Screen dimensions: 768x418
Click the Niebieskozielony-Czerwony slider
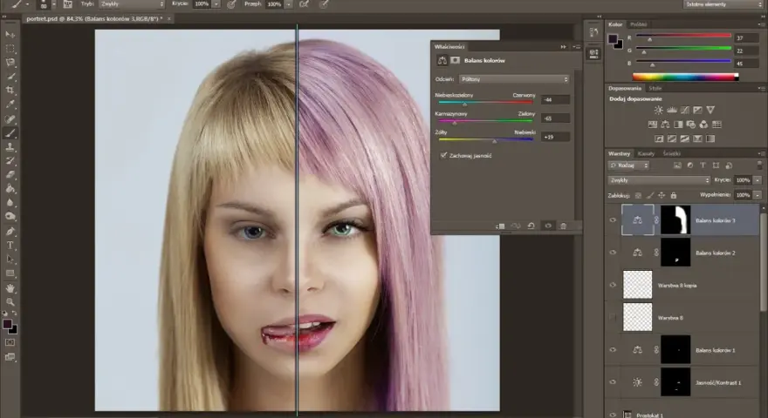tap(485, 102)
